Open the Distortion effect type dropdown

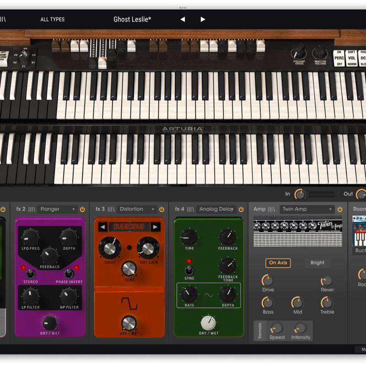[x=137, y=209]
